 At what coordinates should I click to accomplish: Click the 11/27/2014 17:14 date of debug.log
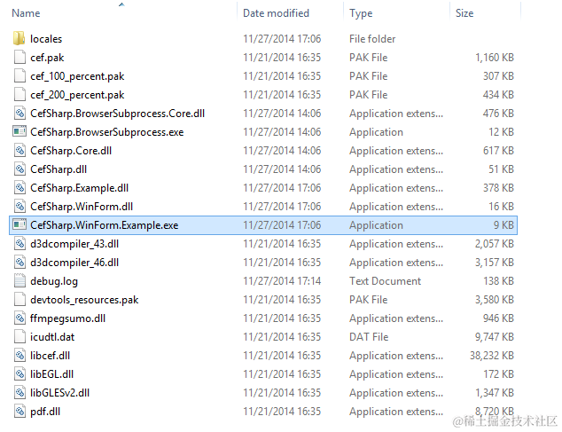(x=282, y=281)
